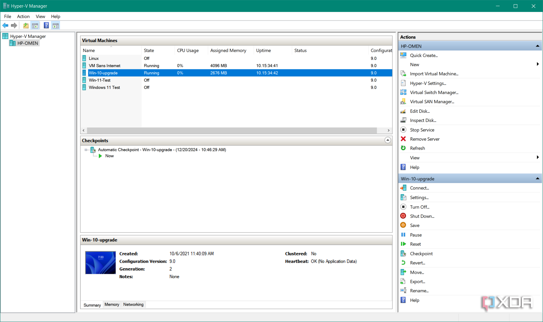Viewport: 543px width, 322px height.
Task: Click the red Remove Server icon
Action: coord(403,139)
